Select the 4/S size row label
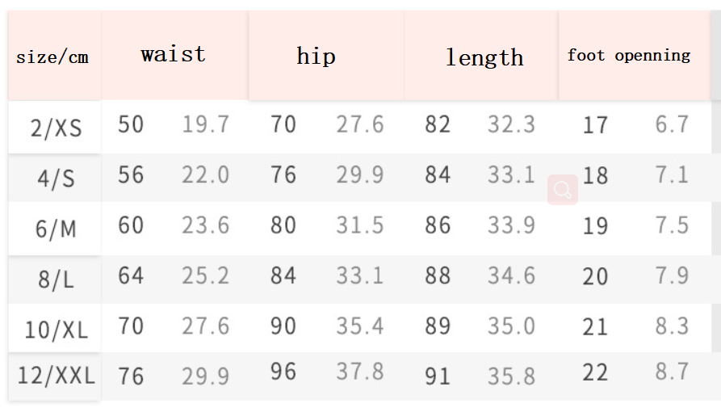Screen dimensions: 721x416 click(x=56, y=179)
